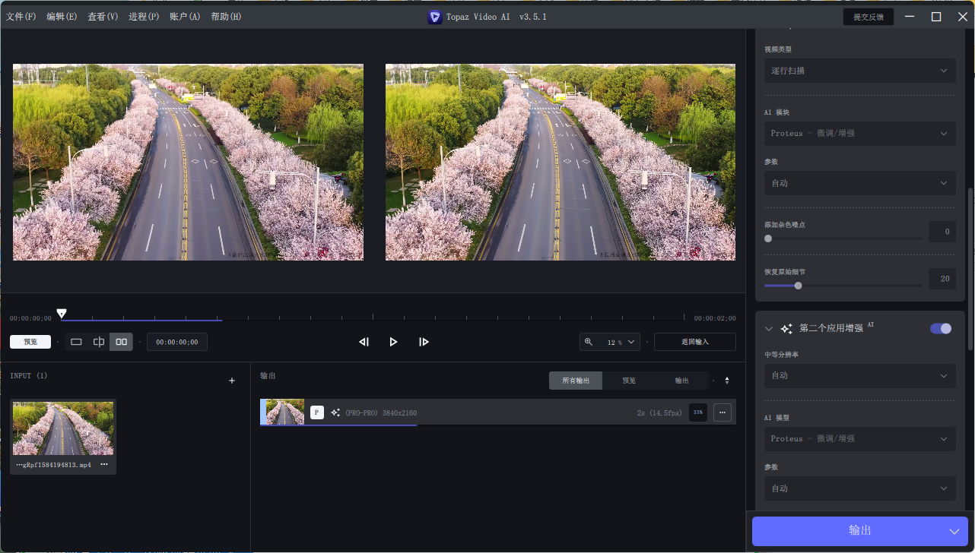Switch to split view layout icon

coord(99,342)
